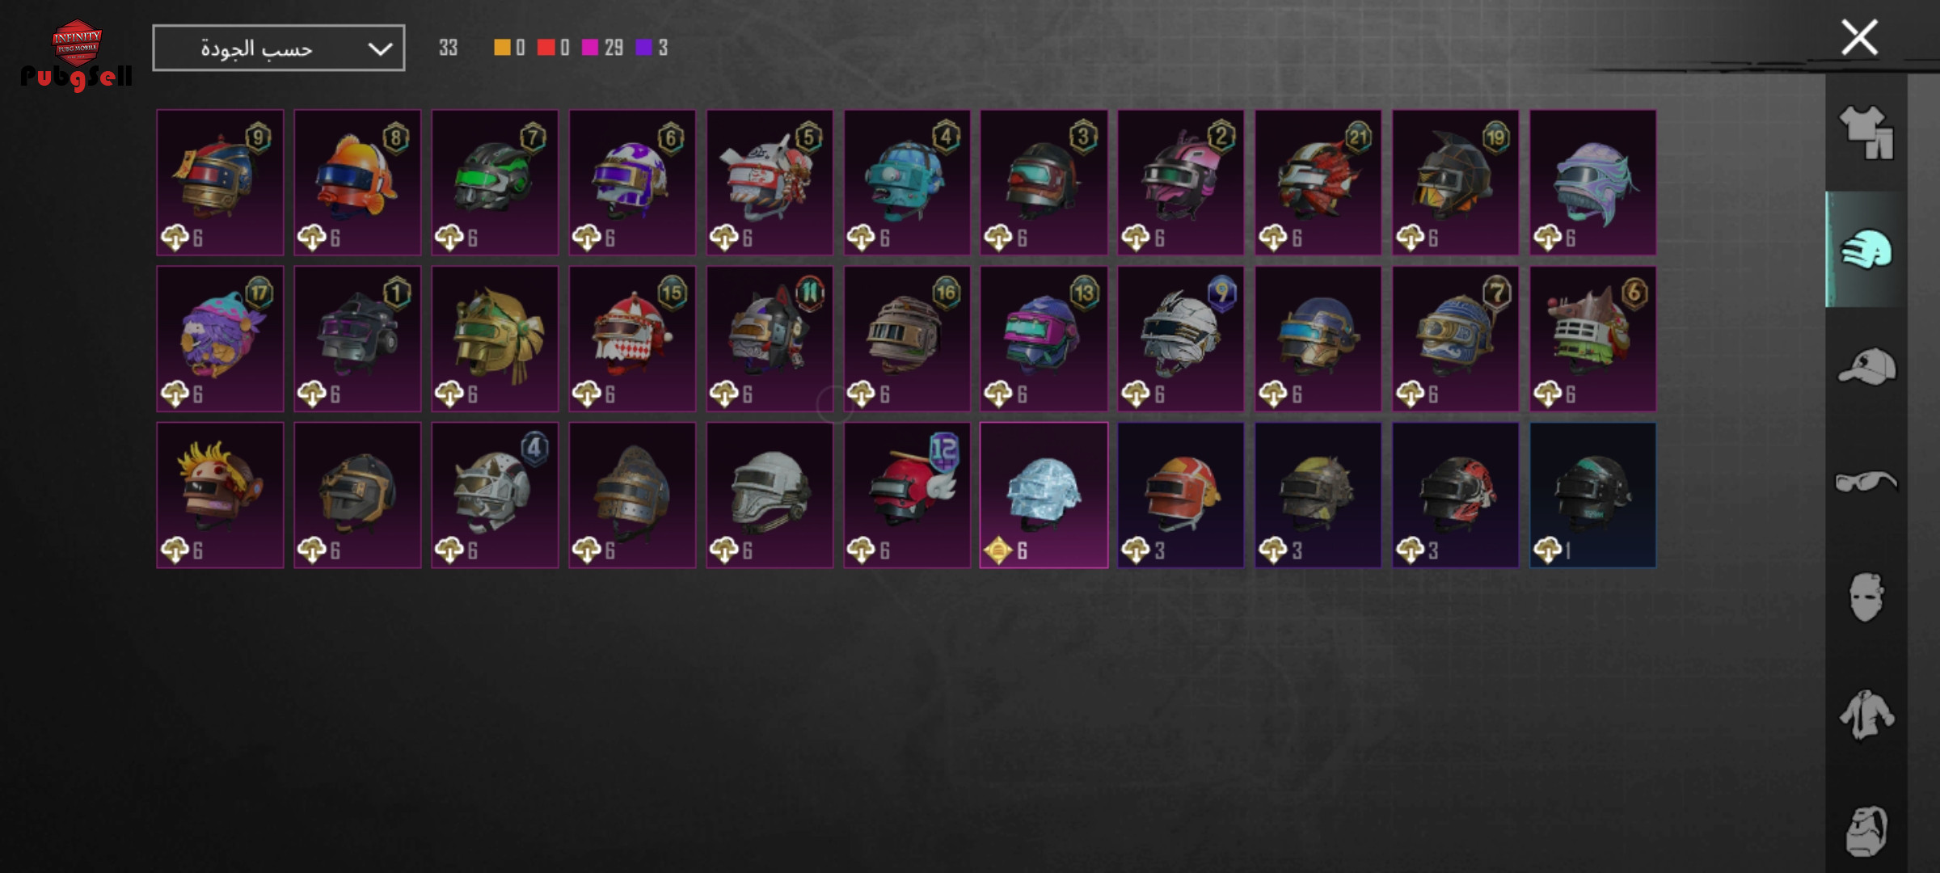Select the orange fish helmet numbered 8
Image resolution: width=1940 pixels, height=873 pixels.
pos(357,183)
